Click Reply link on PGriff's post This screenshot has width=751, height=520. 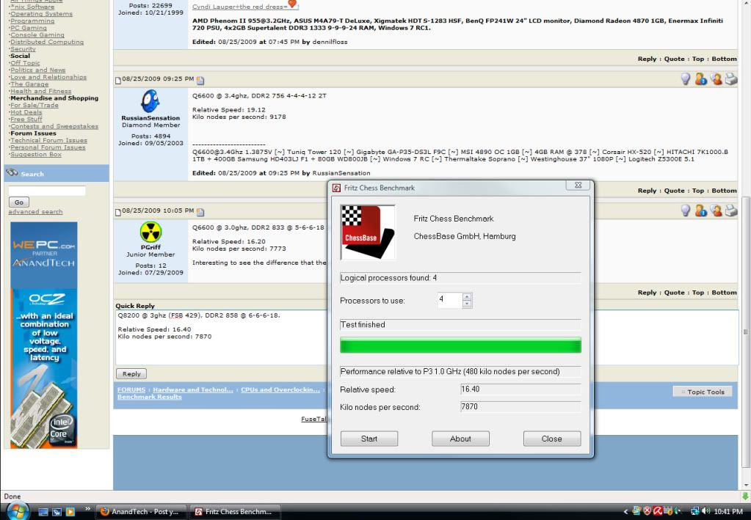tap(647, 293)
